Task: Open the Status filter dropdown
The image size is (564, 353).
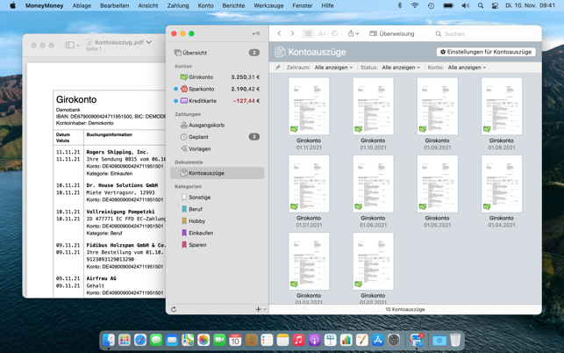Action: [x=401, y=68]
